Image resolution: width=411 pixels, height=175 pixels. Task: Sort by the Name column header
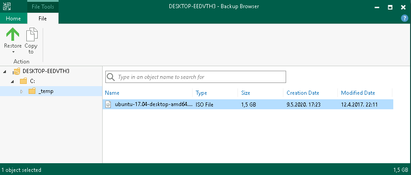112,93
